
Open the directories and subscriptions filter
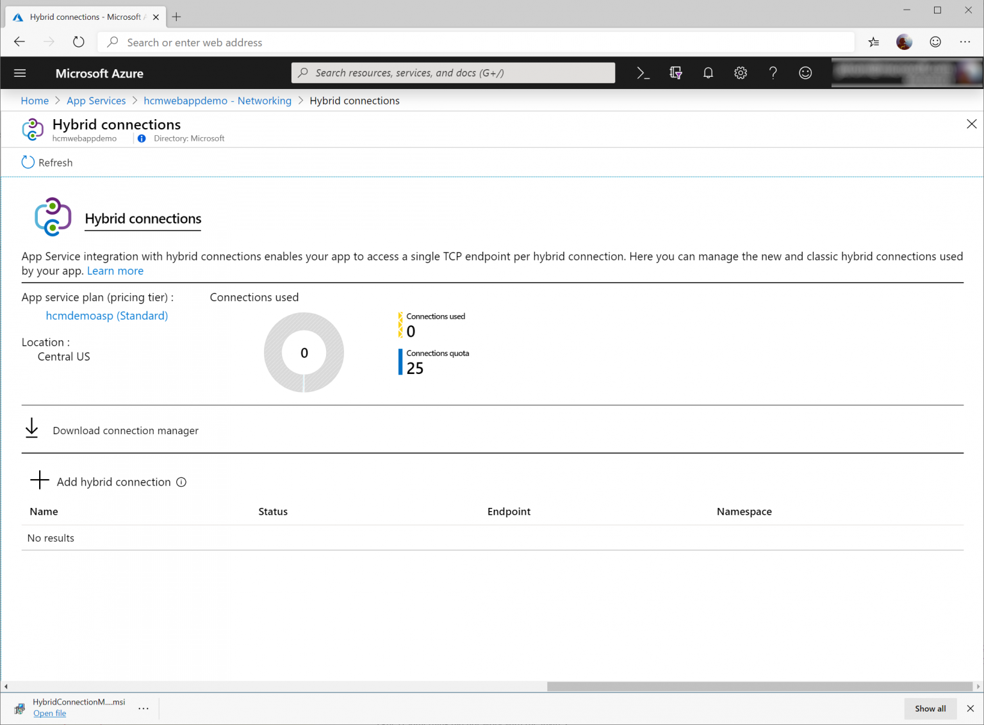[676, 72]
